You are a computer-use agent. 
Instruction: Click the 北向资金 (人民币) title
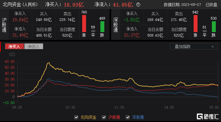[20, 5]
